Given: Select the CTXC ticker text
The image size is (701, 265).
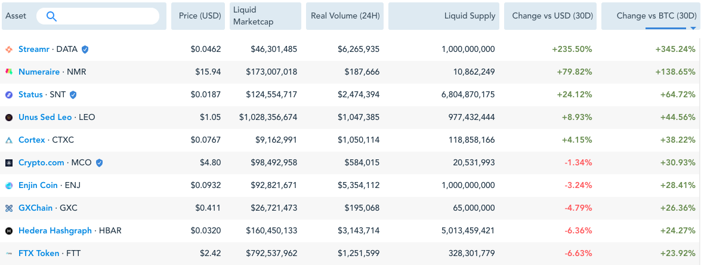Looking at the screenshot, I should coord(63,140).
